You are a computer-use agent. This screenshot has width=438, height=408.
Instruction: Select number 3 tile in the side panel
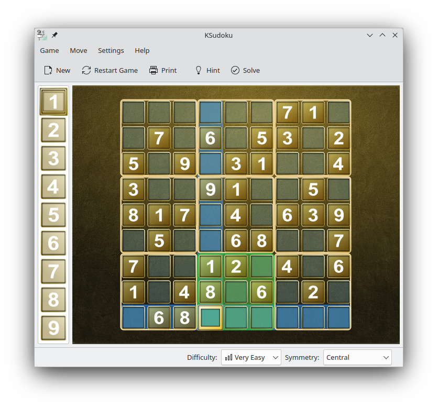(x=53, y=158)
